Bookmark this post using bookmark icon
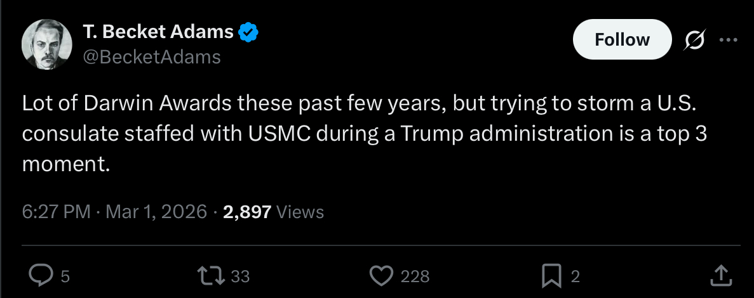The image size is (754, 298). click(552, 276)
